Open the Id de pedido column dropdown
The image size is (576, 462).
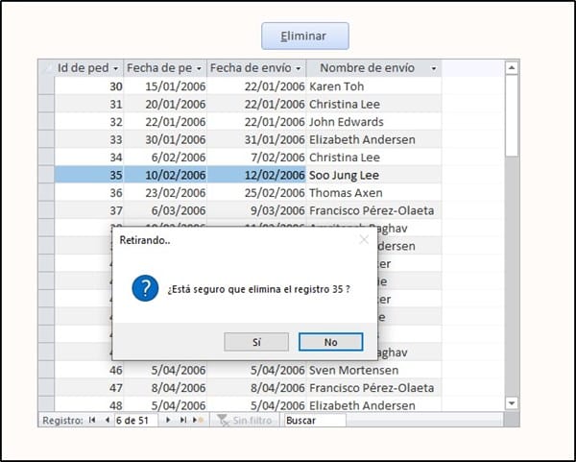coord(116,69)
